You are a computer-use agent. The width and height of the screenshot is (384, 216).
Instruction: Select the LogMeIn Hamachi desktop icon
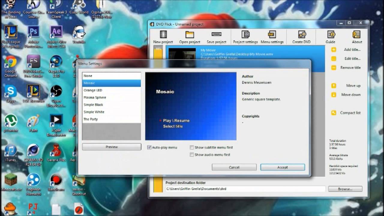[34, 184]
